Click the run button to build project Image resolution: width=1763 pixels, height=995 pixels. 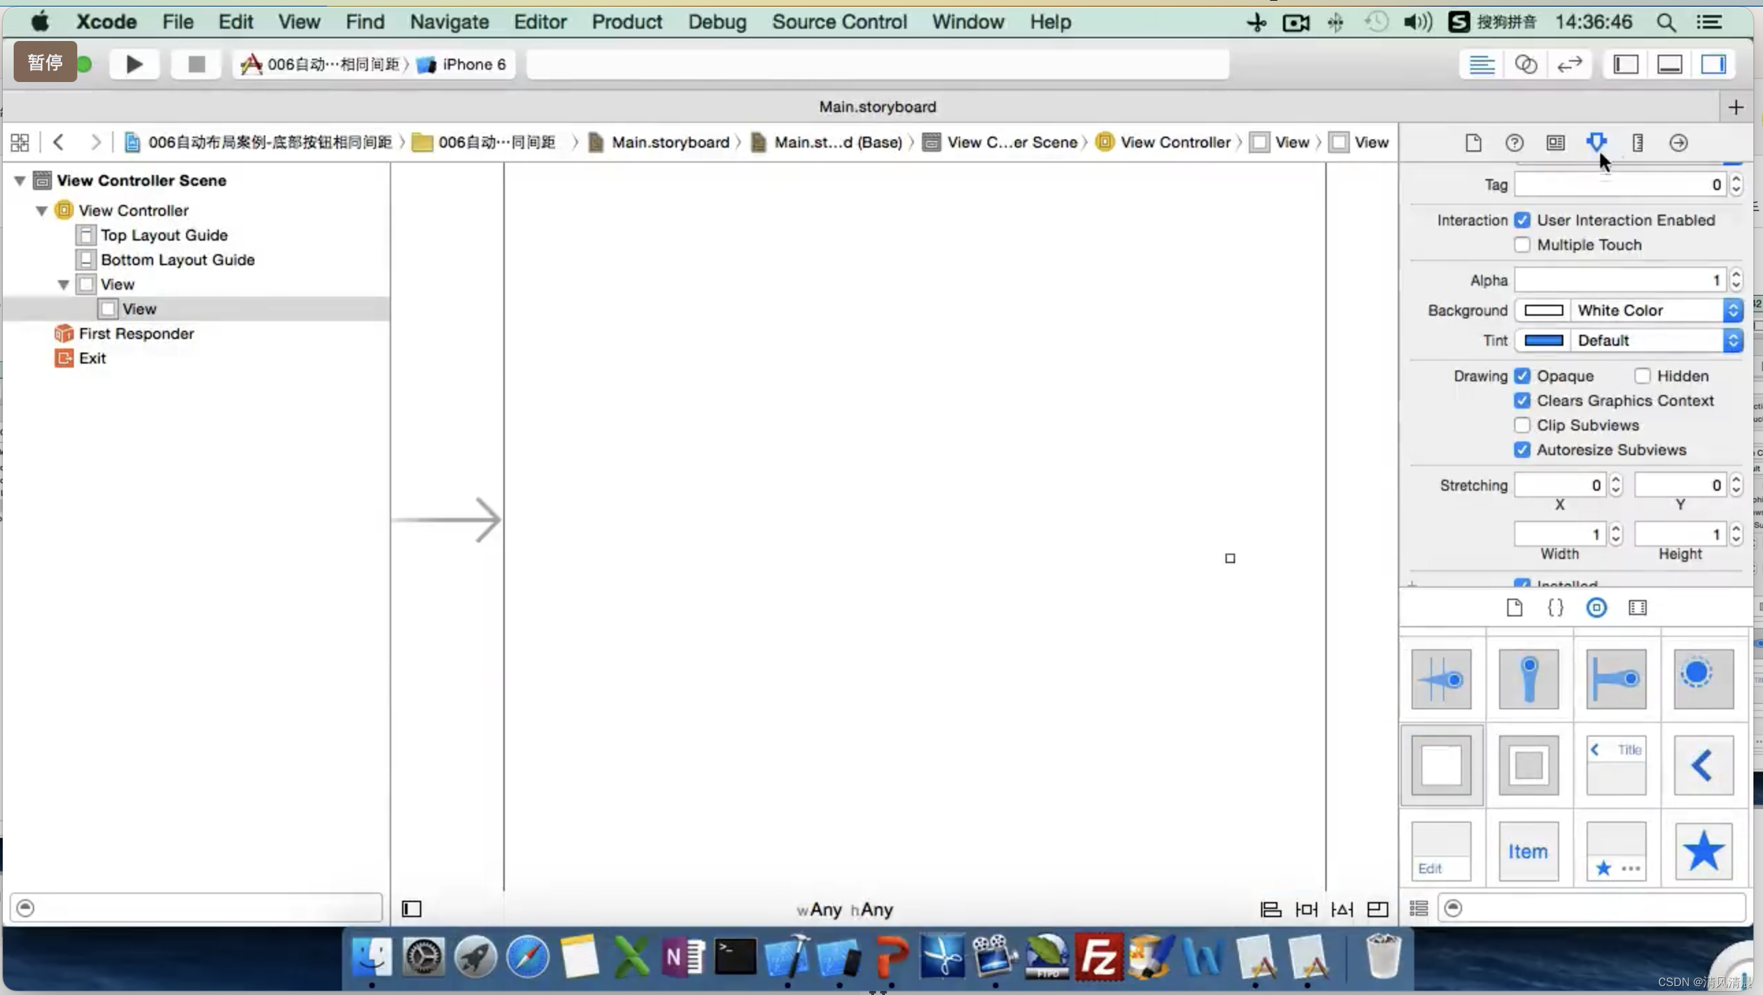pos(133,64)
